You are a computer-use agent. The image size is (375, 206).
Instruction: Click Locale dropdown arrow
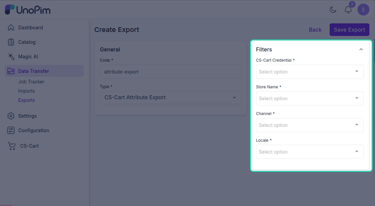coord(356,151)
